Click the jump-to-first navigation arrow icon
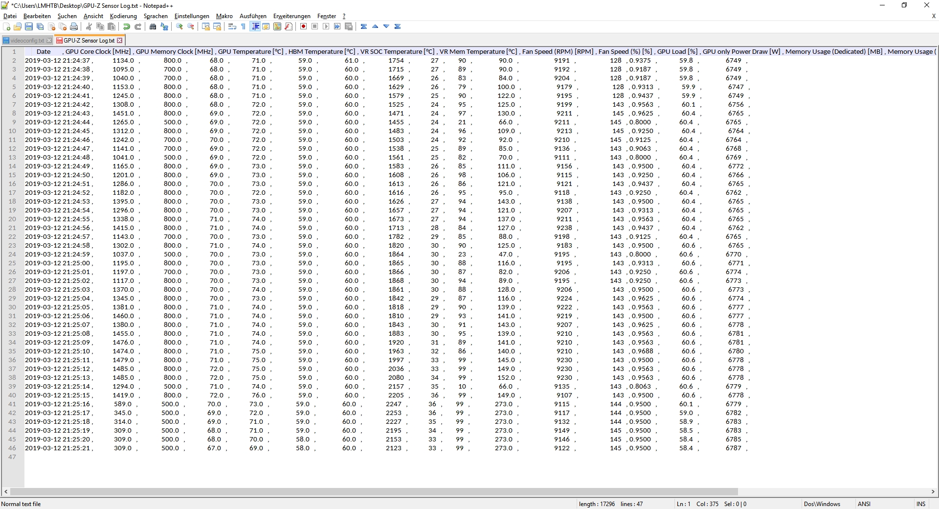 [364, 27]
